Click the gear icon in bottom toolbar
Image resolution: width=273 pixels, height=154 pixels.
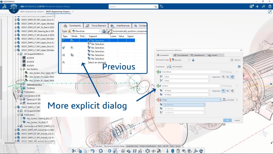tap(109, 151)
